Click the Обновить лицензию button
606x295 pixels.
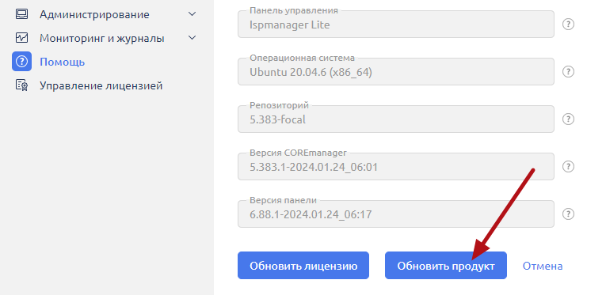point(303,266)
